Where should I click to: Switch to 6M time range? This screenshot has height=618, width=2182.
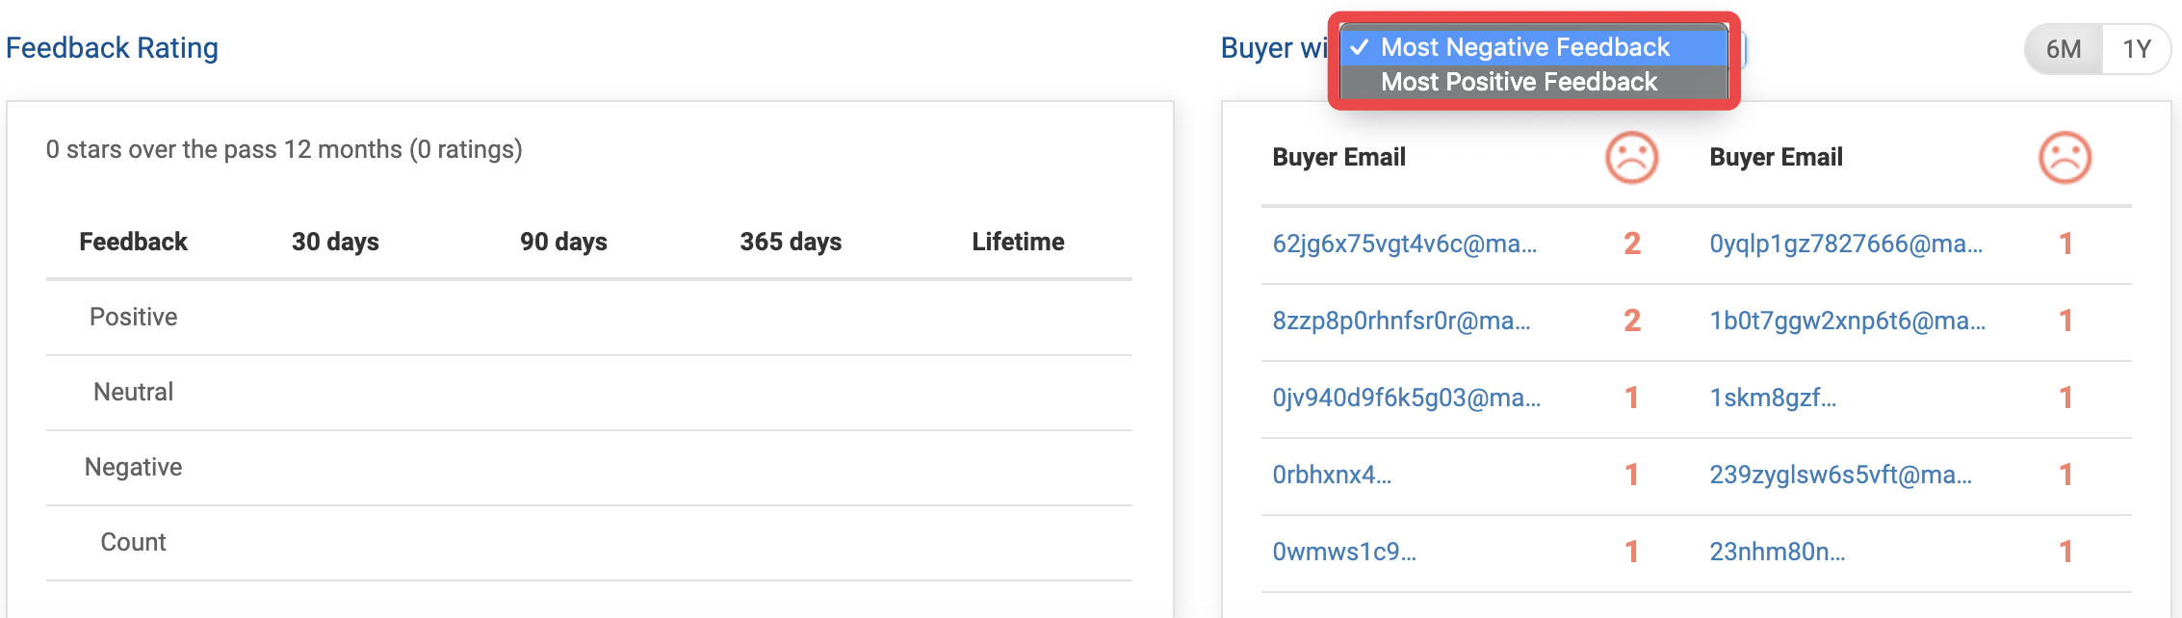tap(2064, 49)
